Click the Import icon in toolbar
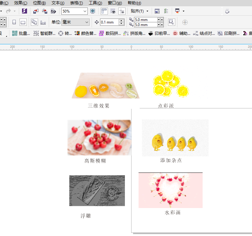Viewport: 252px width, 236px height. coord(36,11)
